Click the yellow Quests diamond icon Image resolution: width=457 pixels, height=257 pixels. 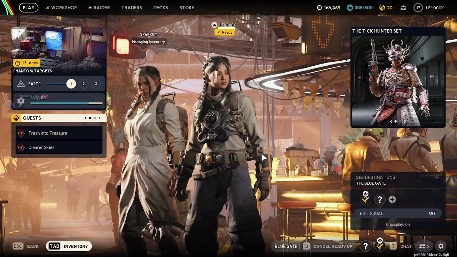point(16,118)
